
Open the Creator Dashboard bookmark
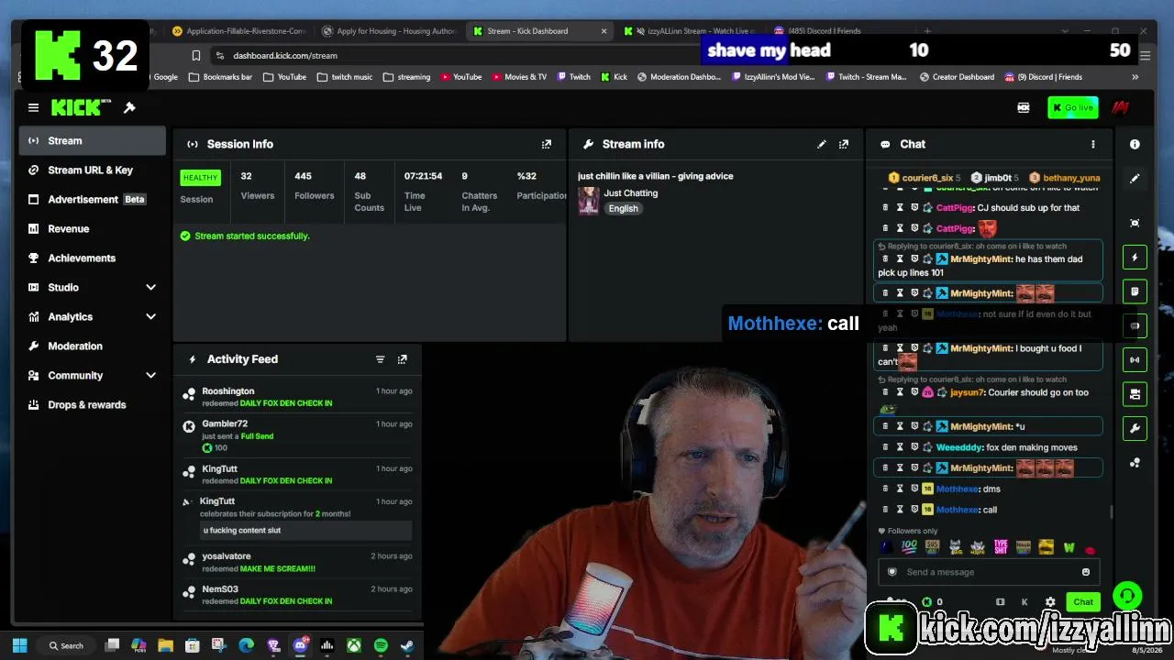pos(956,77)
